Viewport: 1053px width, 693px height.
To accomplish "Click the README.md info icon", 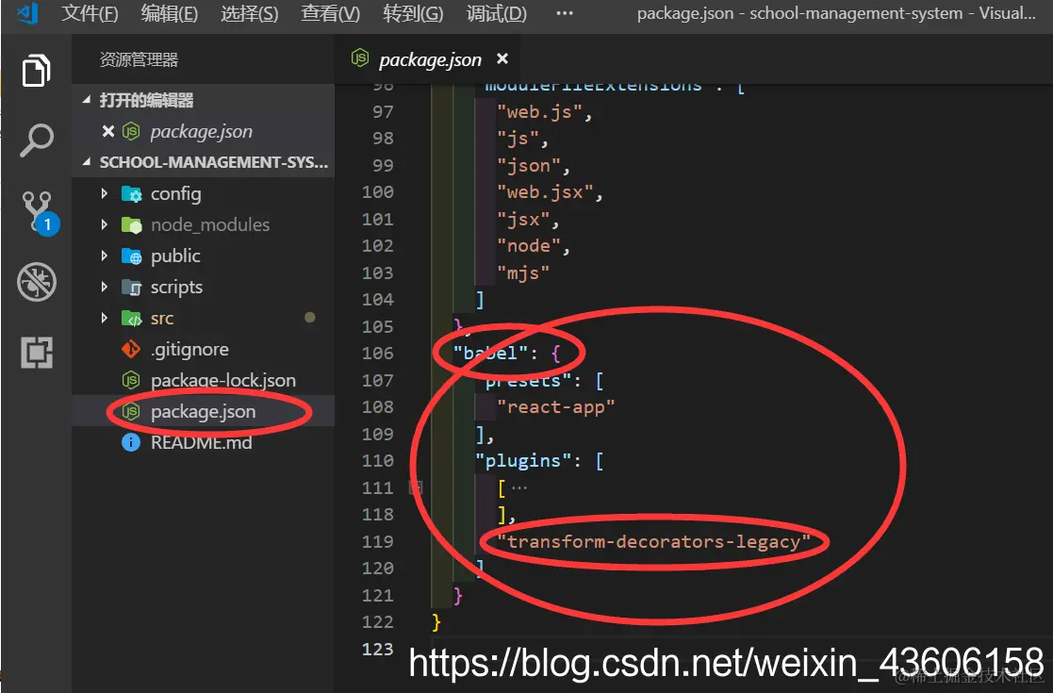I will click(131, 442).
